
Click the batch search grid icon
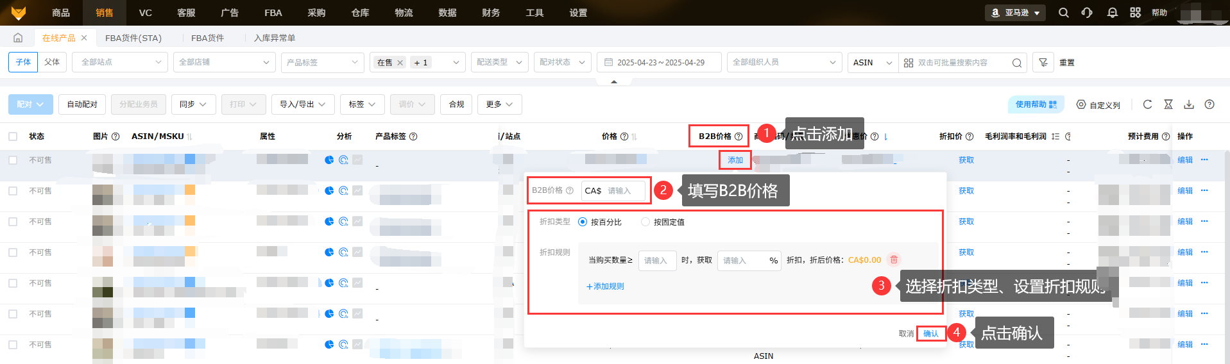pos(909,63)
